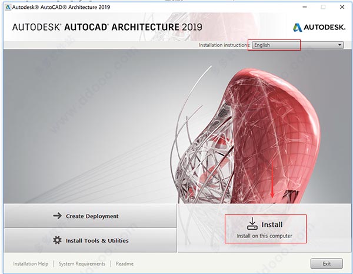Open the Installation Help link

click(31, 263)
